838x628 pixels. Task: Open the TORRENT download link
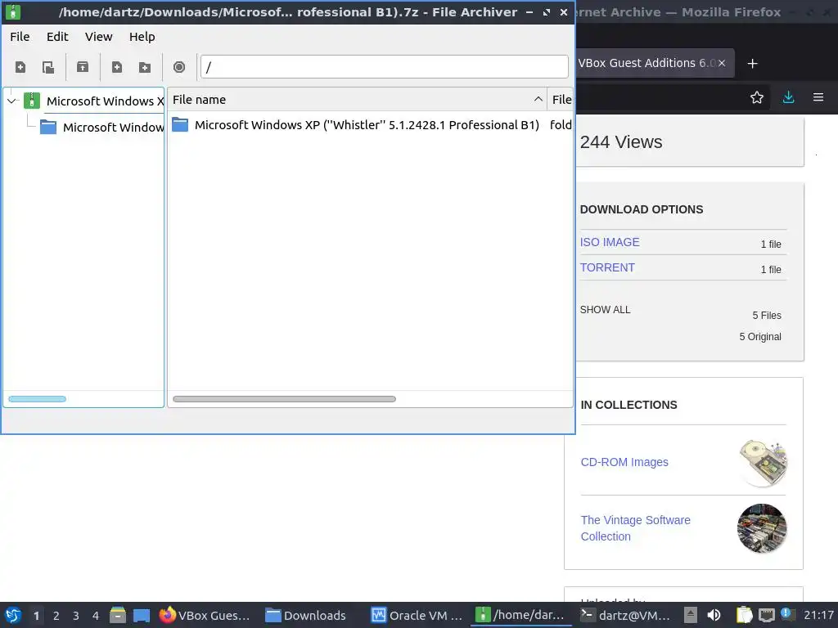pyautogui.click(x=607, y=267)
